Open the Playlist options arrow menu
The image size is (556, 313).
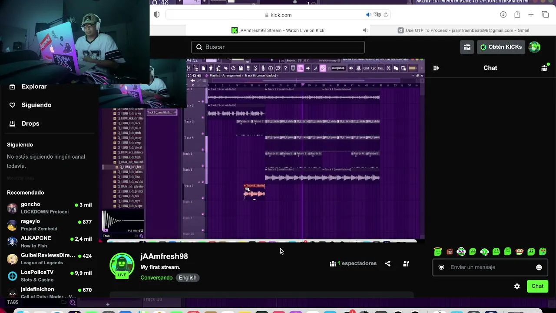coord(206,75)
